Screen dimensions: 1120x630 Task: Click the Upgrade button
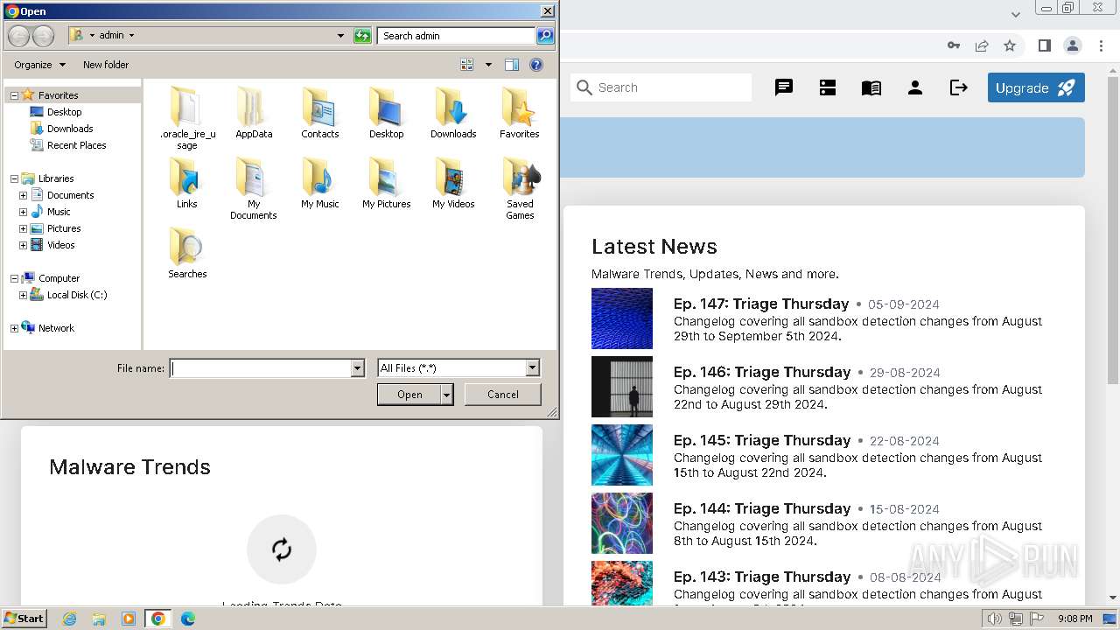point(1036,87)
